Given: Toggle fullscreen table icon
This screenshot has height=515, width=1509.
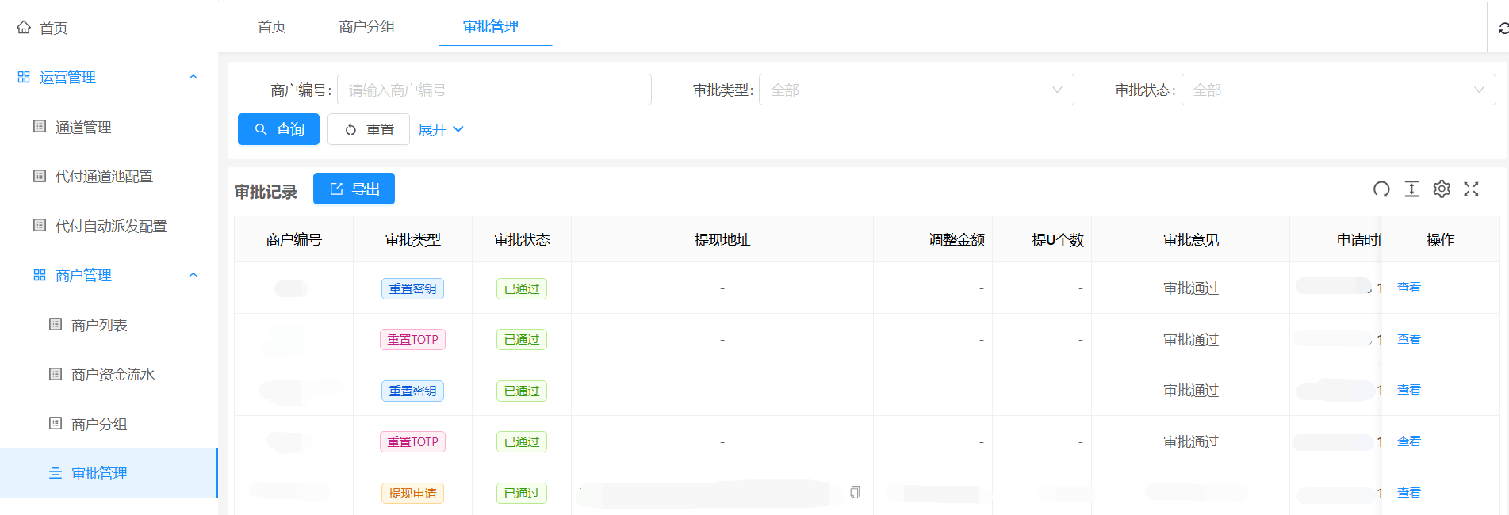Looking at the screenshot, I should pyautogui.click(x=1471, y=189).
